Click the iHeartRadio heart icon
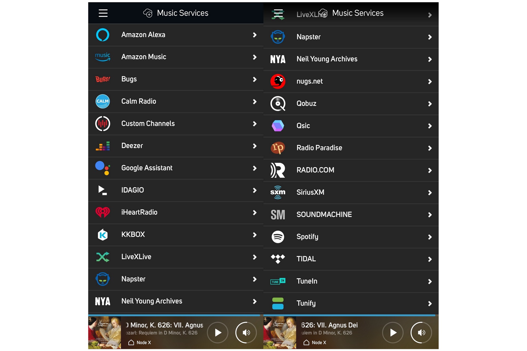The height and width of the screenshot is (351, 527). point(103,212)
